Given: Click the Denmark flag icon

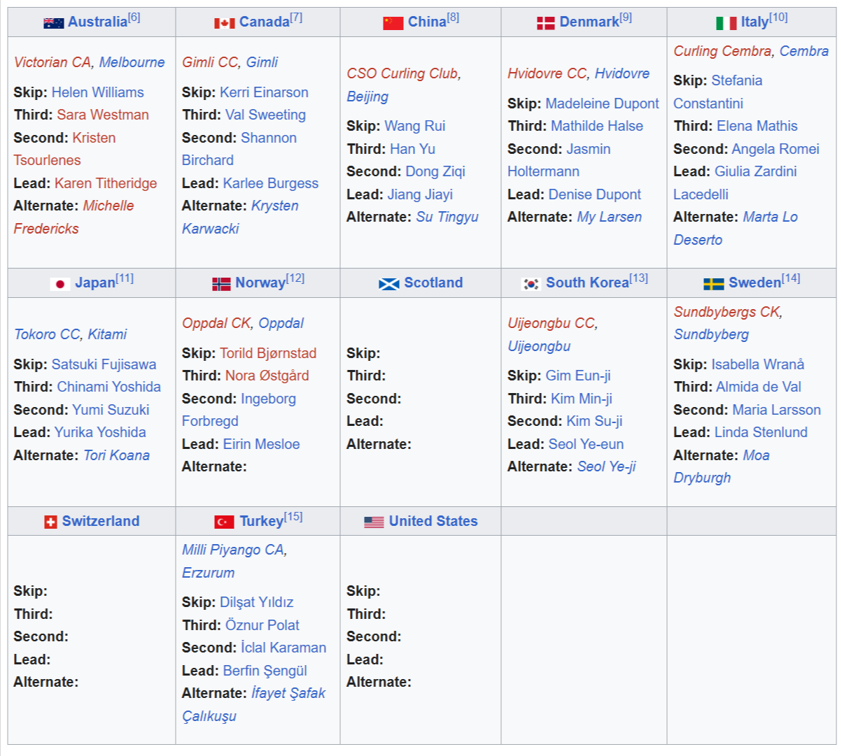Looking at the screenshot, I should click(546, 23).
